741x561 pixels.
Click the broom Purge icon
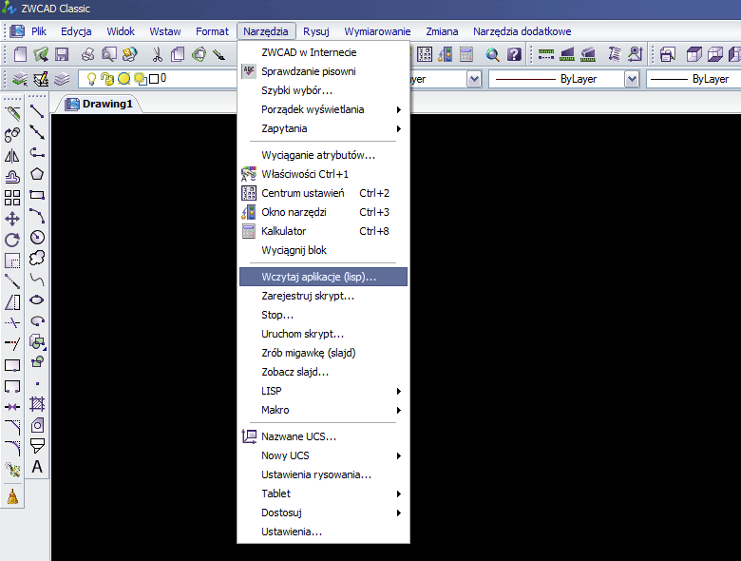12,496
